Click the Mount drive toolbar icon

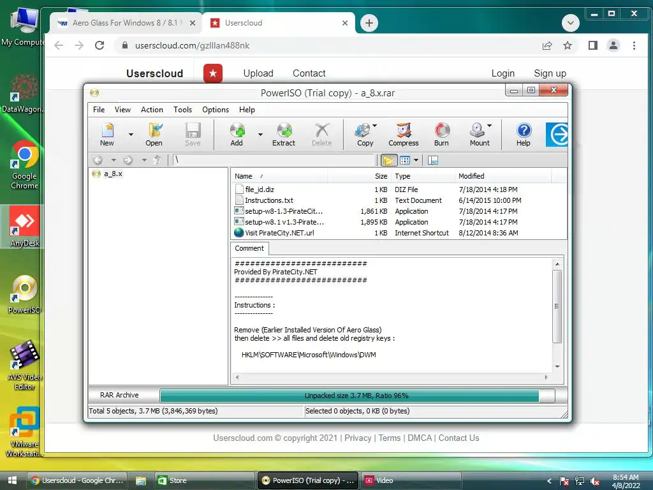478,135
